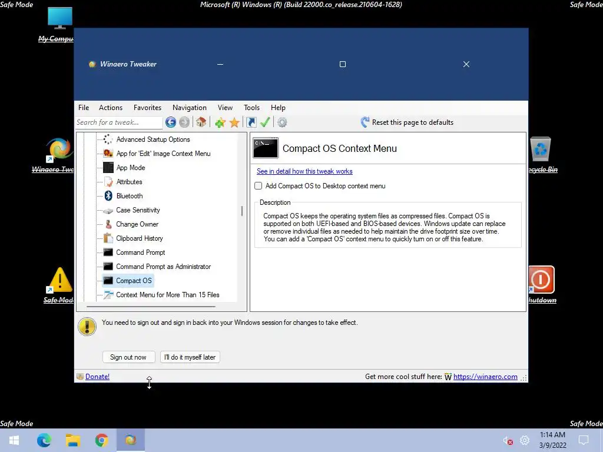
Task: Click Winaero Tweaker taskbar button
Action: click(130, 440)
